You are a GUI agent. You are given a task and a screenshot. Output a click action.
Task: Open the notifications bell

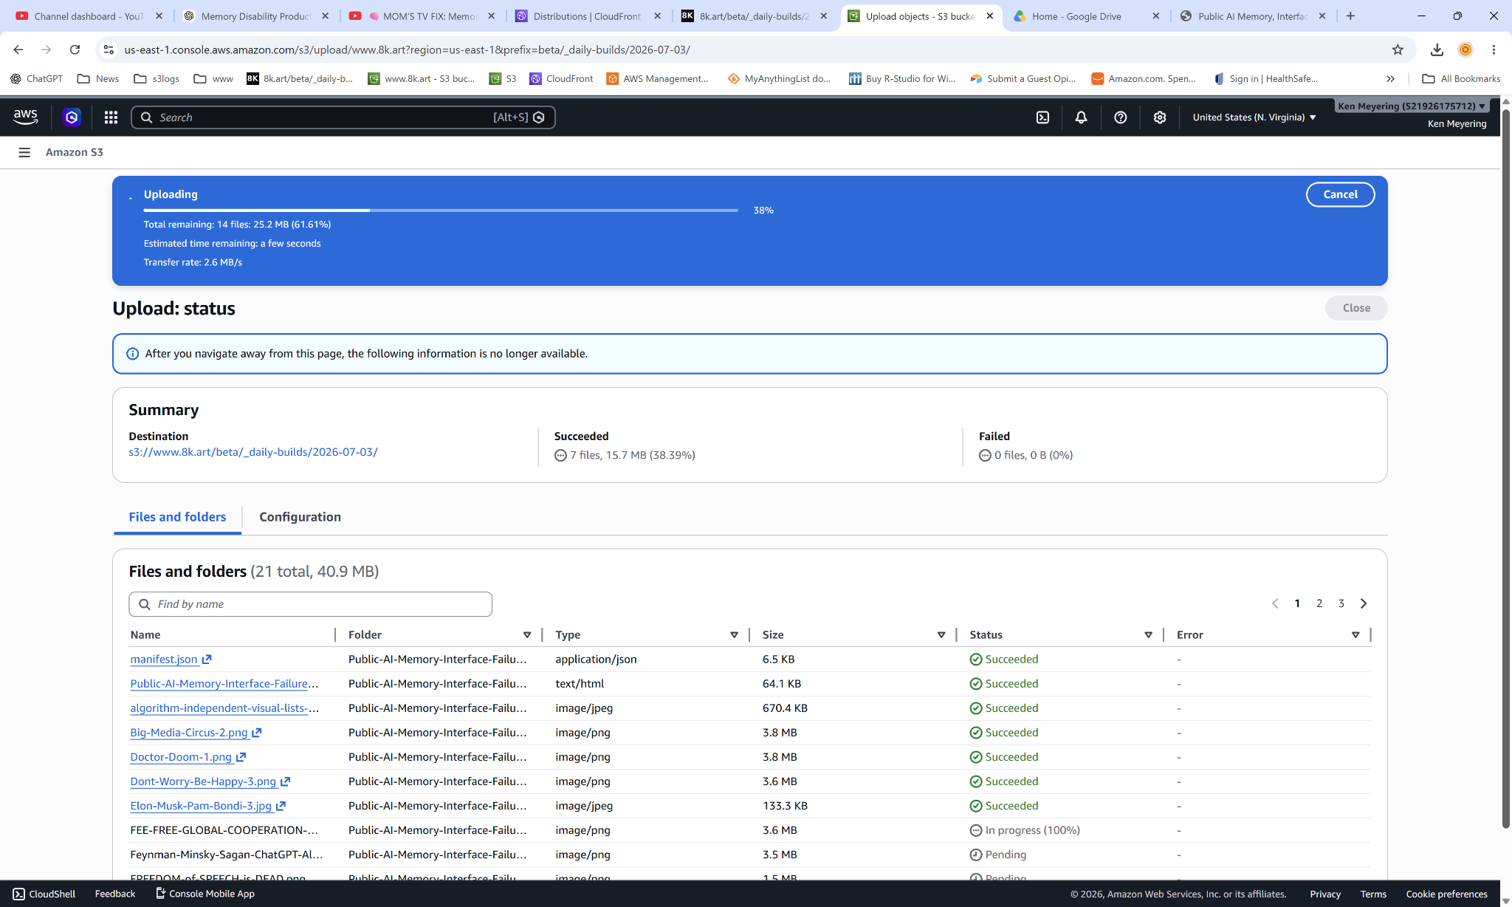pos(1081,117)
